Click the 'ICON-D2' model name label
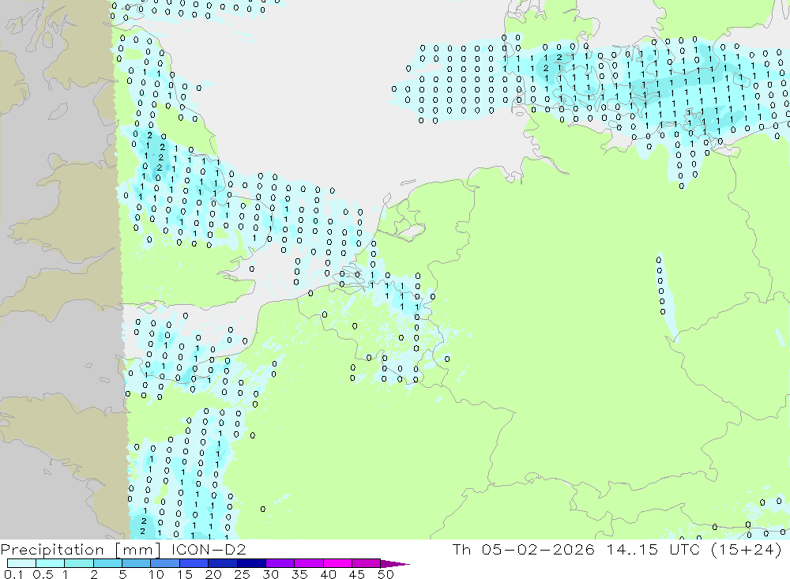This screenshot has height=579, width=790. point(209,549)
